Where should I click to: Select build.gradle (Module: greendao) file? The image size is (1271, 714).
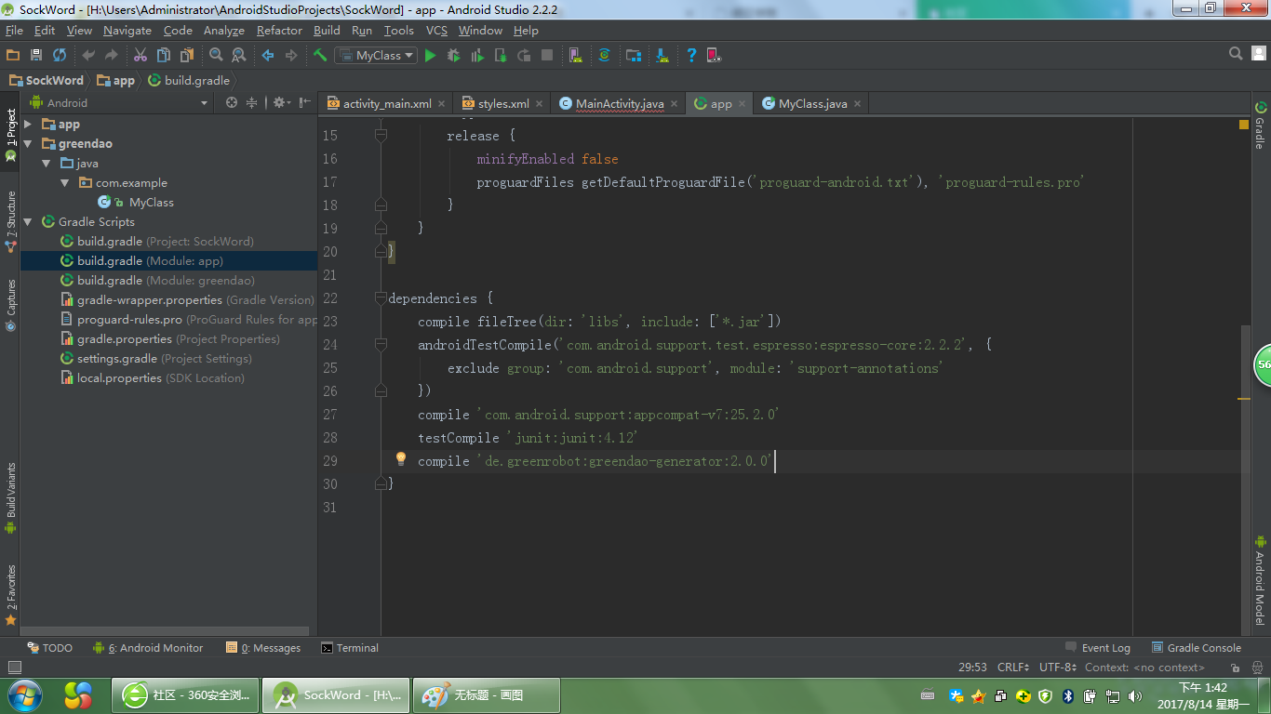tap(166, 280)
